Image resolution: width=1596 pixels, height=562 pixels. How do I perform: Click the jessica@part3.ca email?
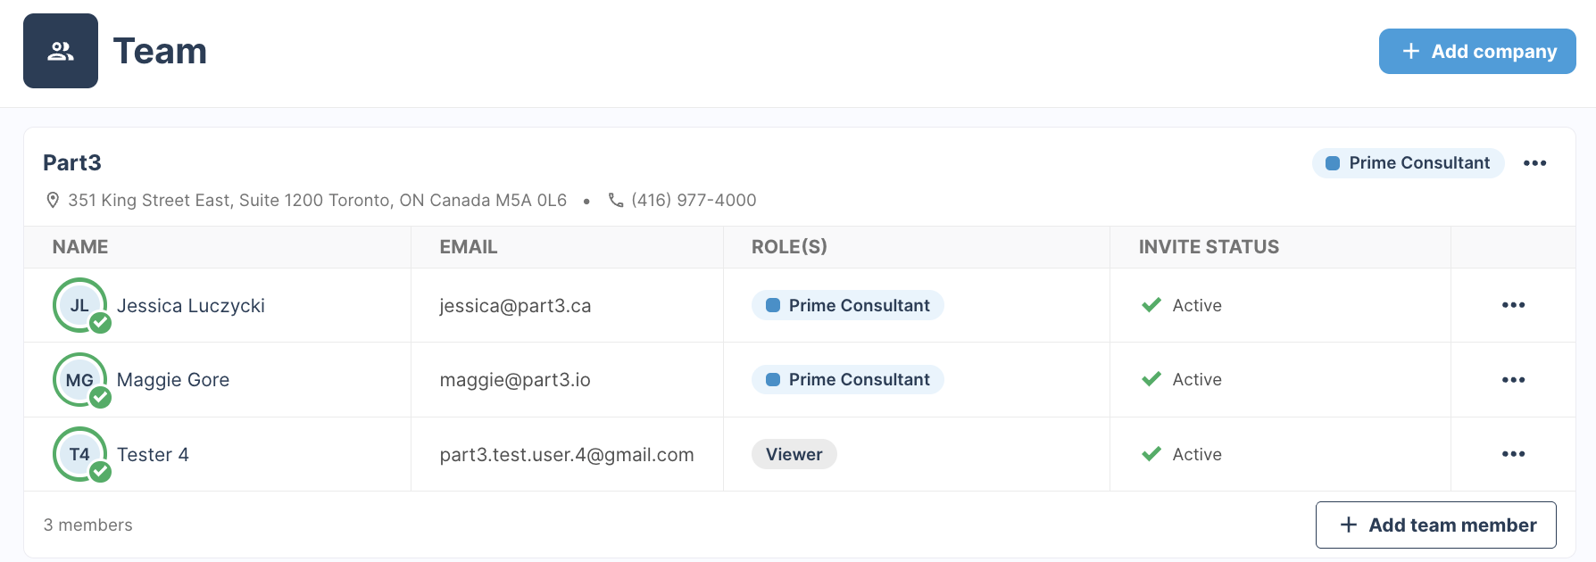(x=515, y=306)
